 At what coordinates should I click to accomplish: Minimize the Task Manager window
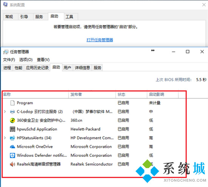tap(174, 52)
